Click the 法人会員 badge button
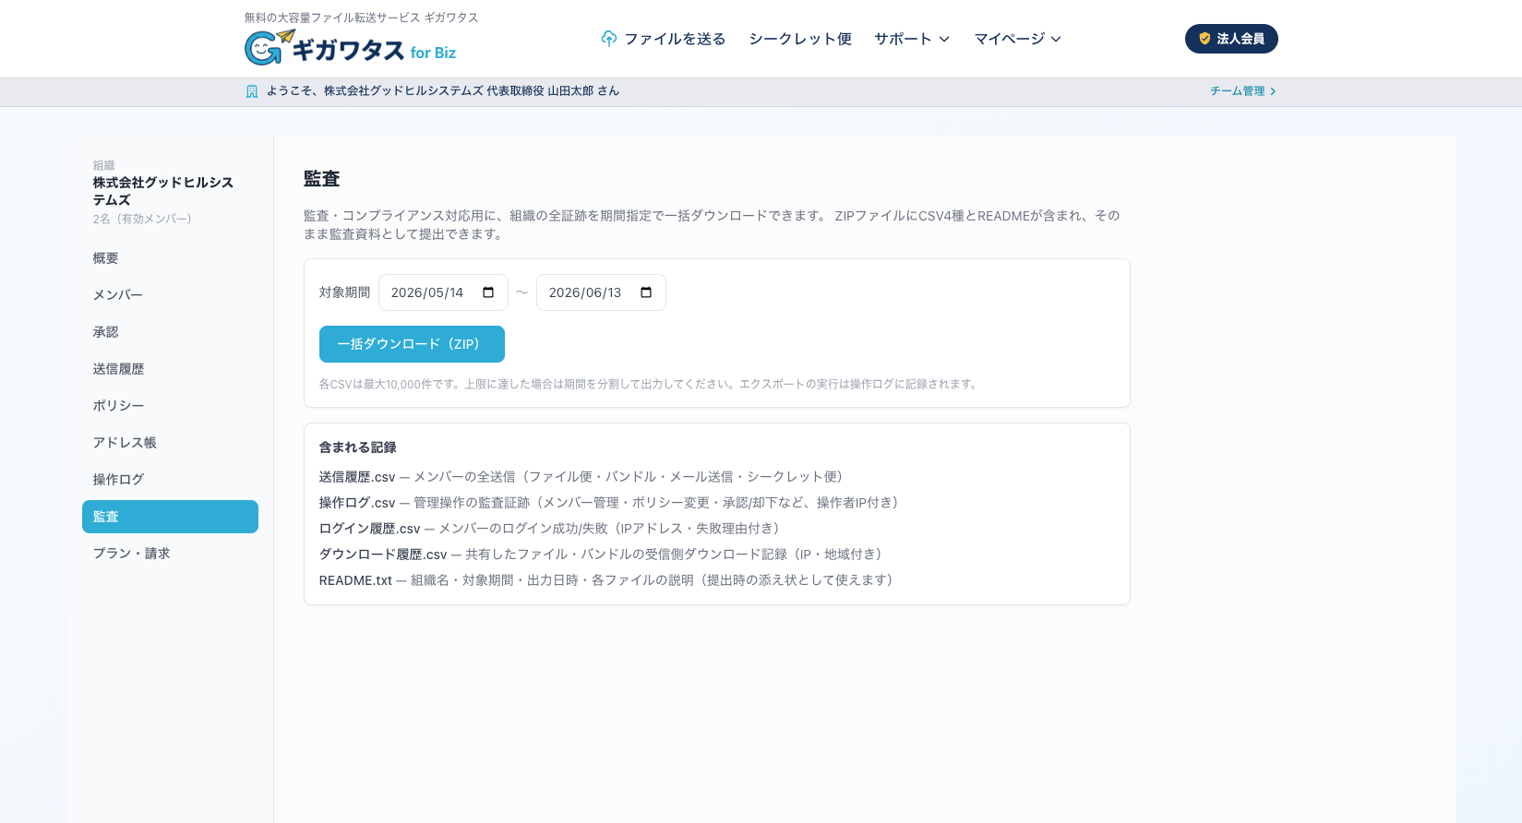The height and width of the screenshot is (823, 1522). tap(1231, 39)
